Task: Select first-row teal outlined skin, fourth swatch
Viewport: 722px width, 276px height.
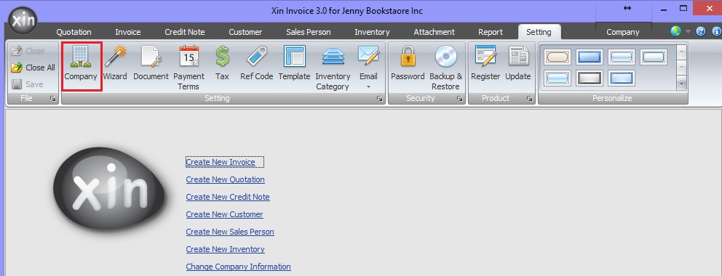Action: (654, 57)
